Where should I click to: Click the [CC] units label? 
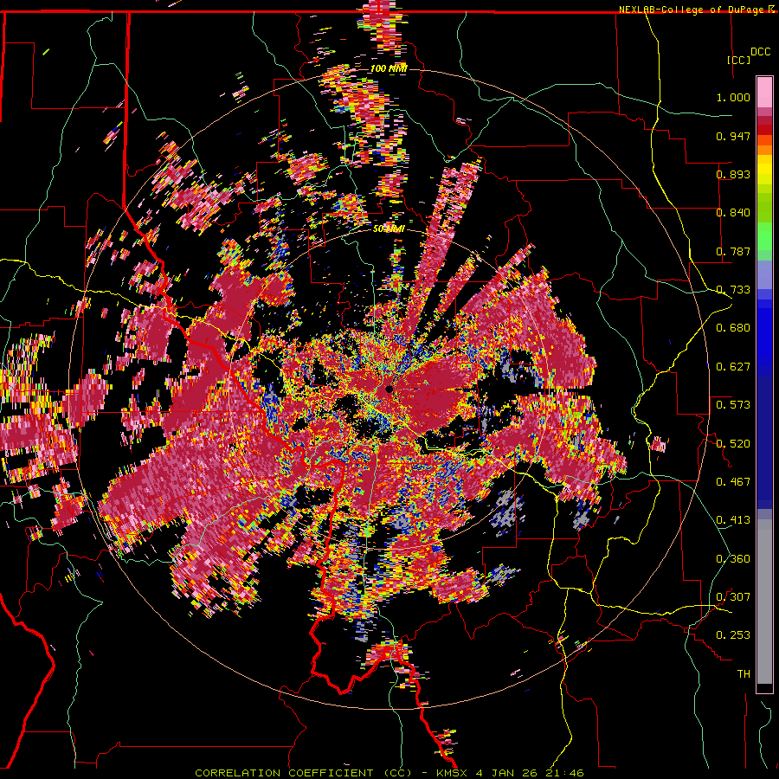[x=738, y=60]
